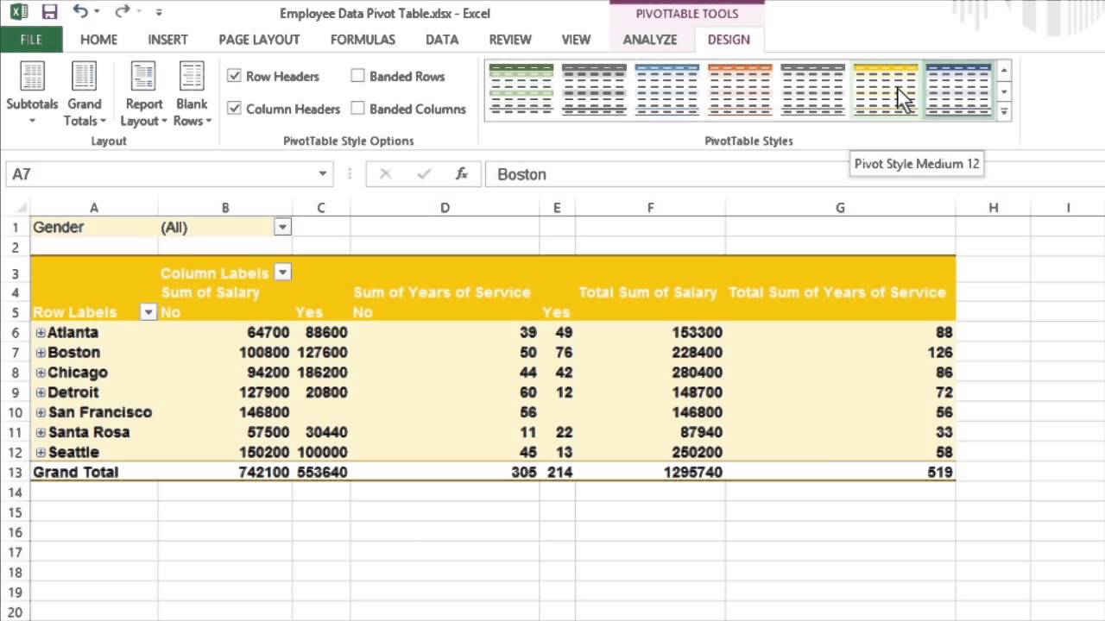Undo the last action
Image resolution: width=1105 pixels, height=621 pixels.
80,11
